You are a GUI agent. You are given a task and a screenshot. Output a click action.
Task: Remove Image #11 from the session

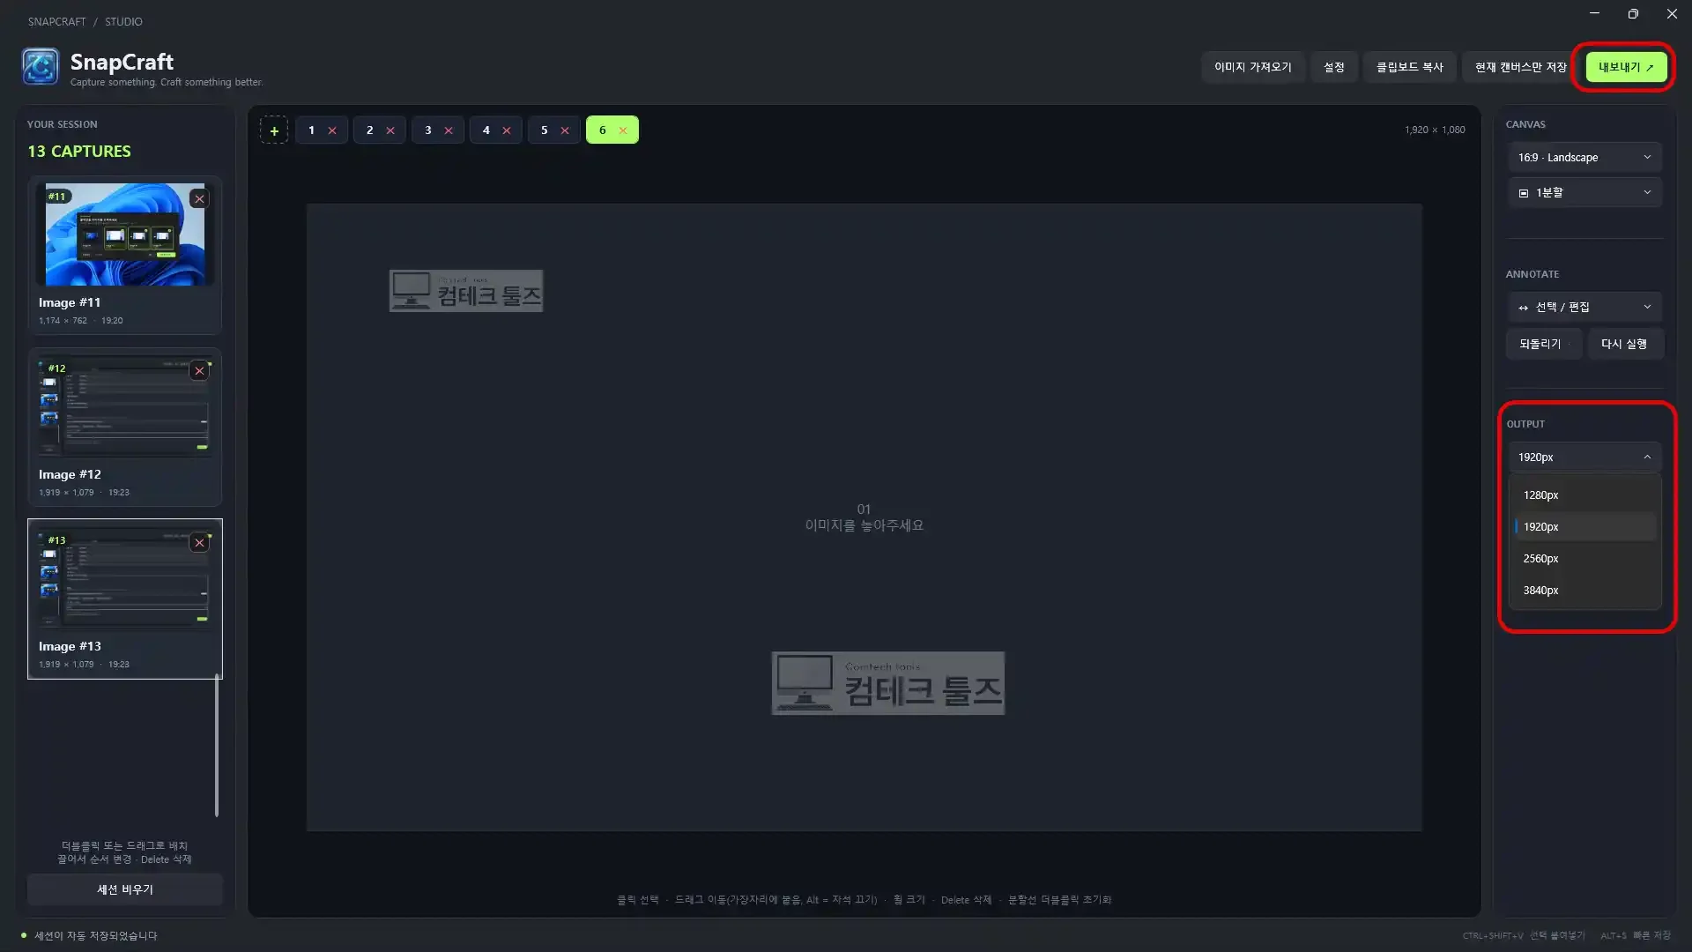point(200,199)
